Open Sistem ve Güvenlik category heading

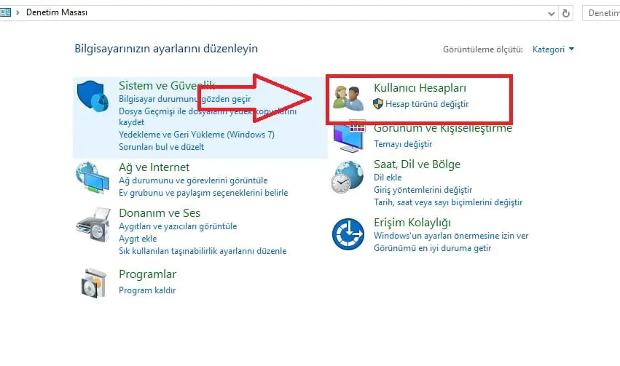click(167, 86)
